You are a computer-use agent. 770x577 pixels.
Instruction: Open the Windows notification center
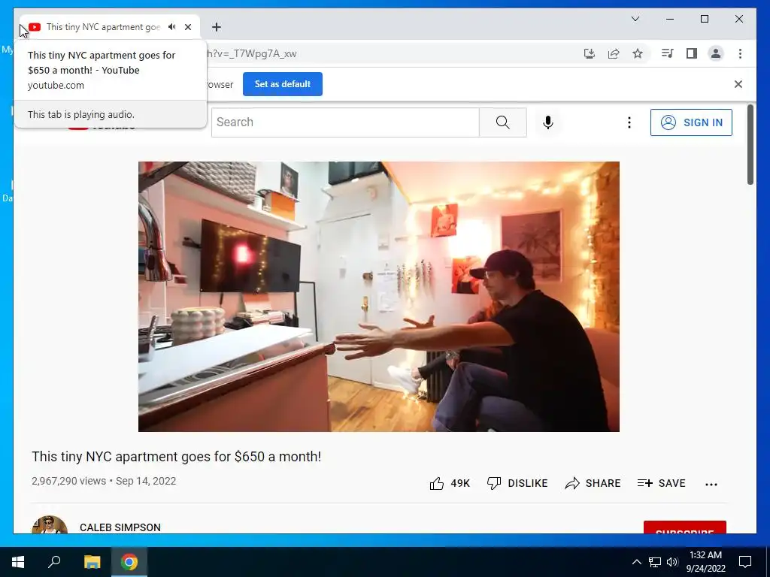click(745, 562)
